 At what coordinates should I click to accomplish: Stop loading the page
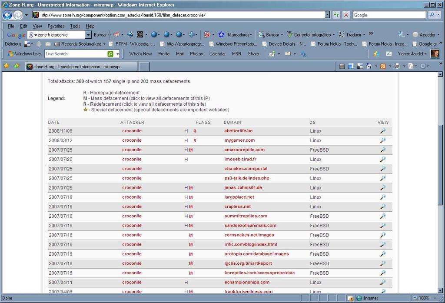point(346,15)
